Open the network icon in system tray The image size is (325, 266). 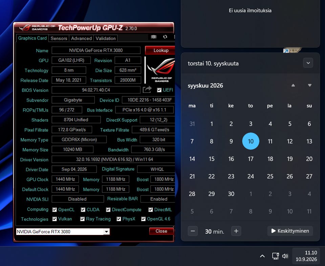275,256
